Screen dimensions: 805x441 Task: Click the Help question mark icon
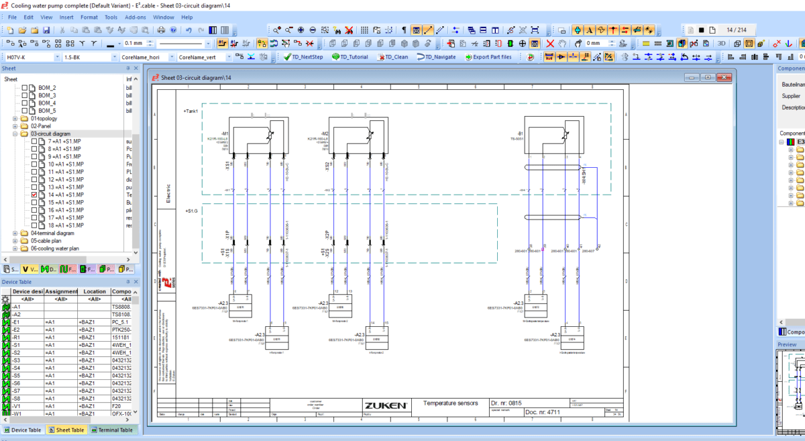(x=173, y=30)
